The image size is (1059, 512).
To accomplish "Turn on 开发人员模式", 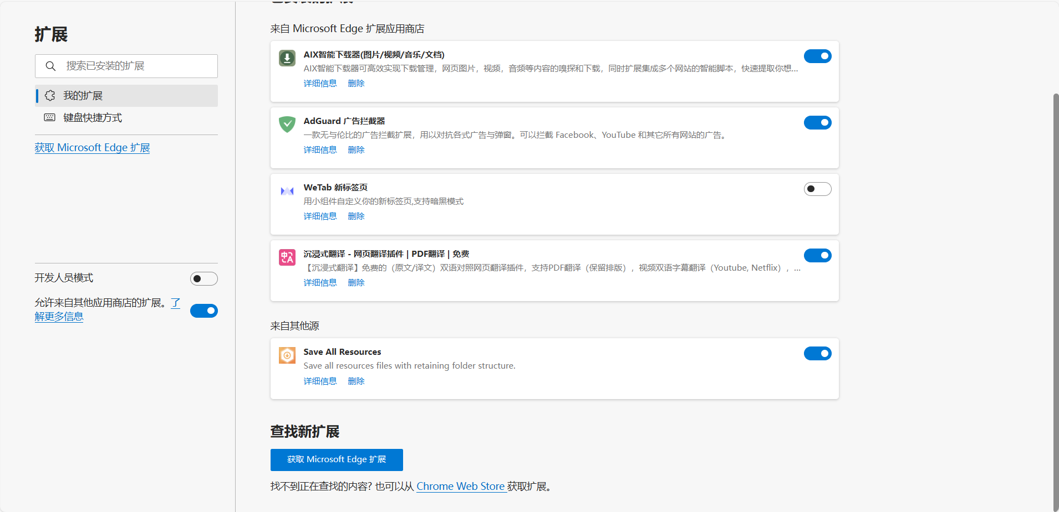I will (203, 278).
